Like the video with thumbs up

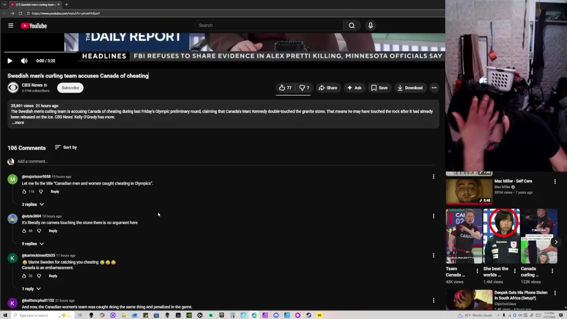point(285,88)
